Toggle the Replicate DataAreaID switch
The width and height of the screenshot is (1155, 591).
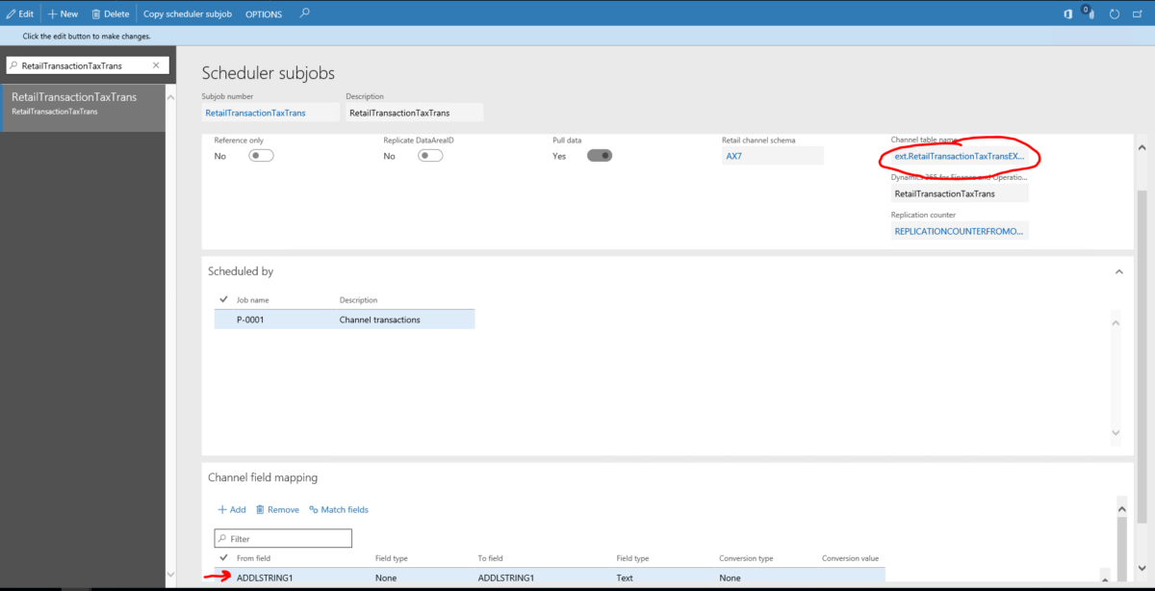click(x=430, y=155)
